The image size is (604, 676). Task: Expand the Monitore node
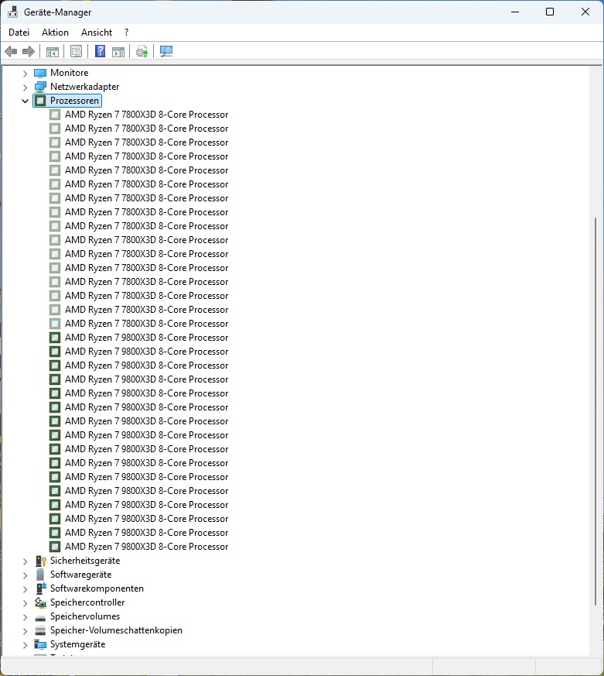(25, 74)
